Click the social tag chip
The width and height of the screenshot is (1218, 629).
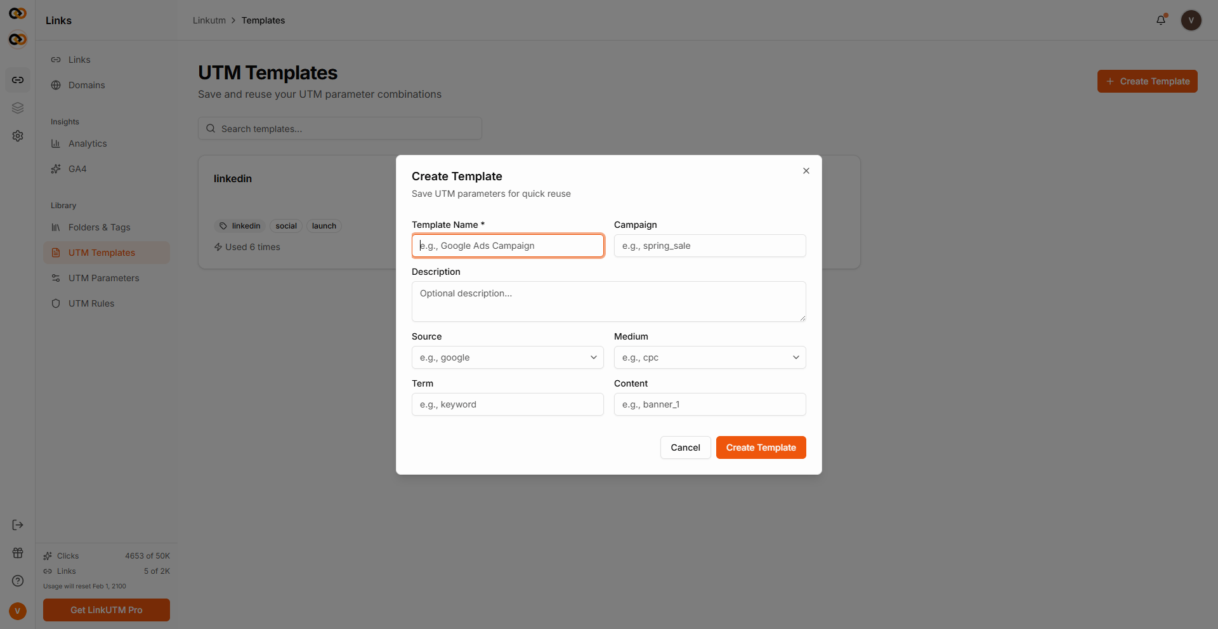(x=286, y=226)
